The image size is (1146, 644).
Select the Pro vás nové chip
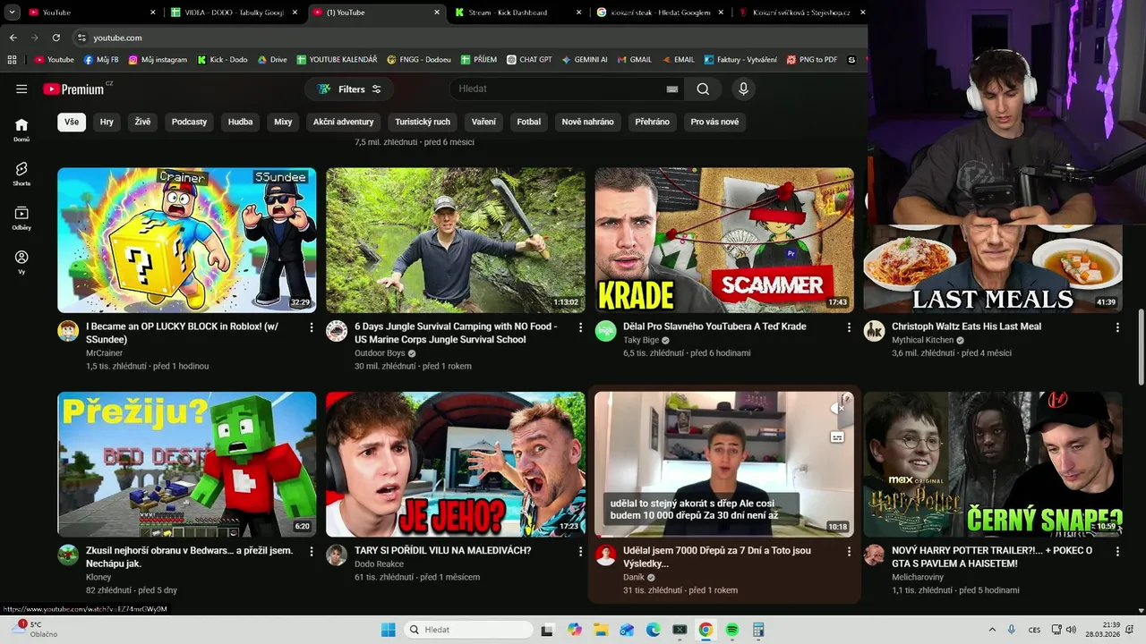click(714, 122)
